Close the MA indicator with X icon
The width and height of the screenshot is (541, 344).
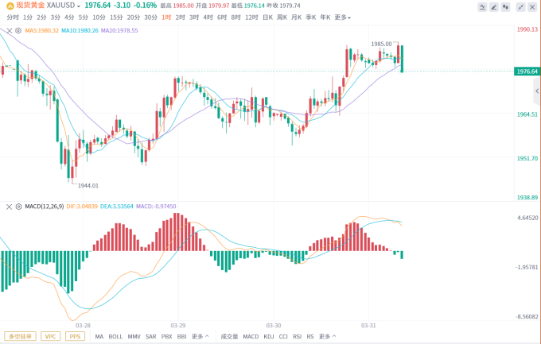click(10, 31)
